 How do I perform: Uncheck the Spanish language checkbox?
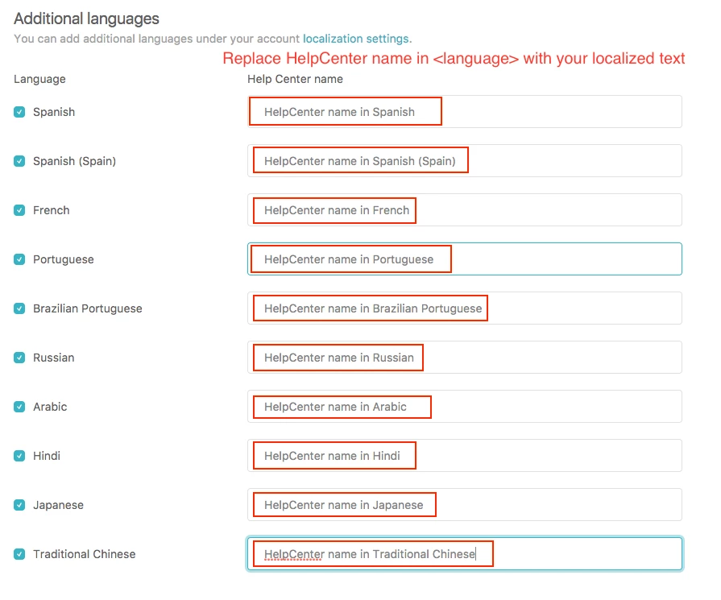click(x=19, y=112)
